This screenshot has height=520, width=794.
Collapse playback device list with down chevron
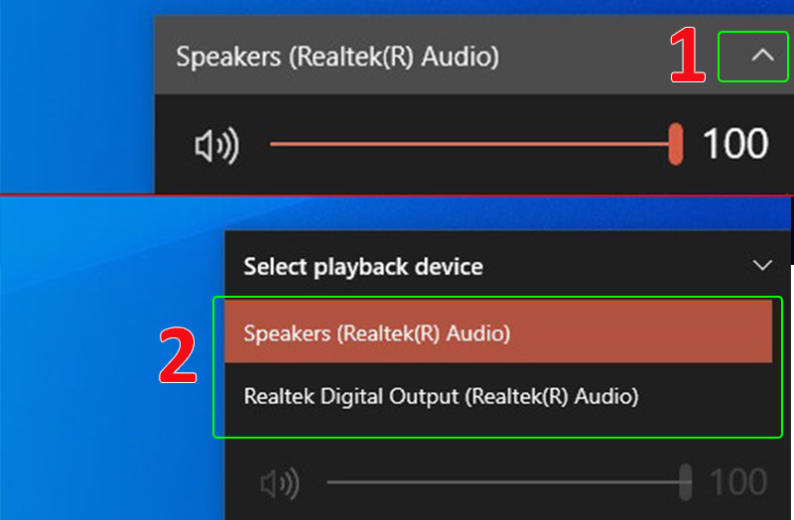tap(762, 266)
